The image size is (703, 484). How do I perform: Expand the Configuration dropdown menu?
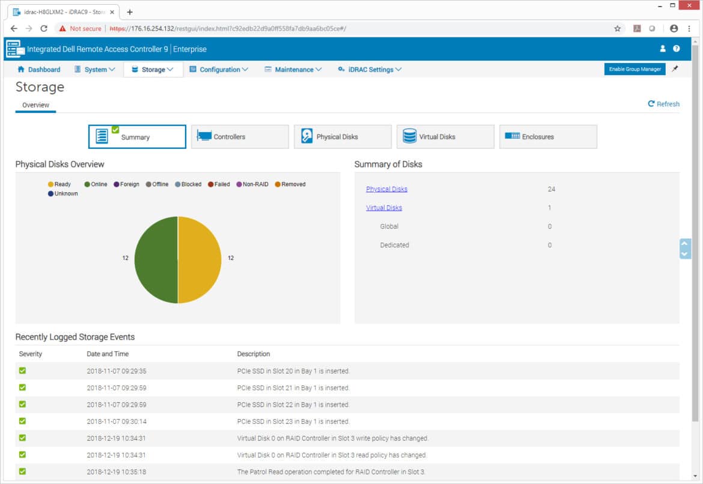[219, 70]
